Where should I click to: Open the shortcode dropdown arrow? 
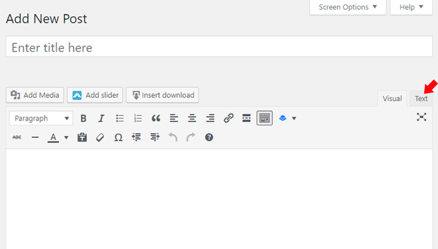click(294, 119)
